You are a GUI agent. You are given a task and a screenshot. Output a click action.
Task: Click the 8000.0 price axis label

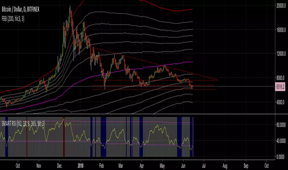(x=281, y=78)
